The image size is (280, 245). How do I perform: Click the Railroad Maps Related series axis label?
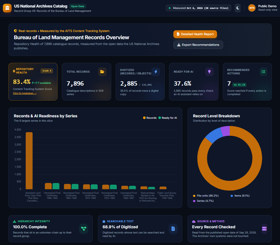tap(148, 197)
